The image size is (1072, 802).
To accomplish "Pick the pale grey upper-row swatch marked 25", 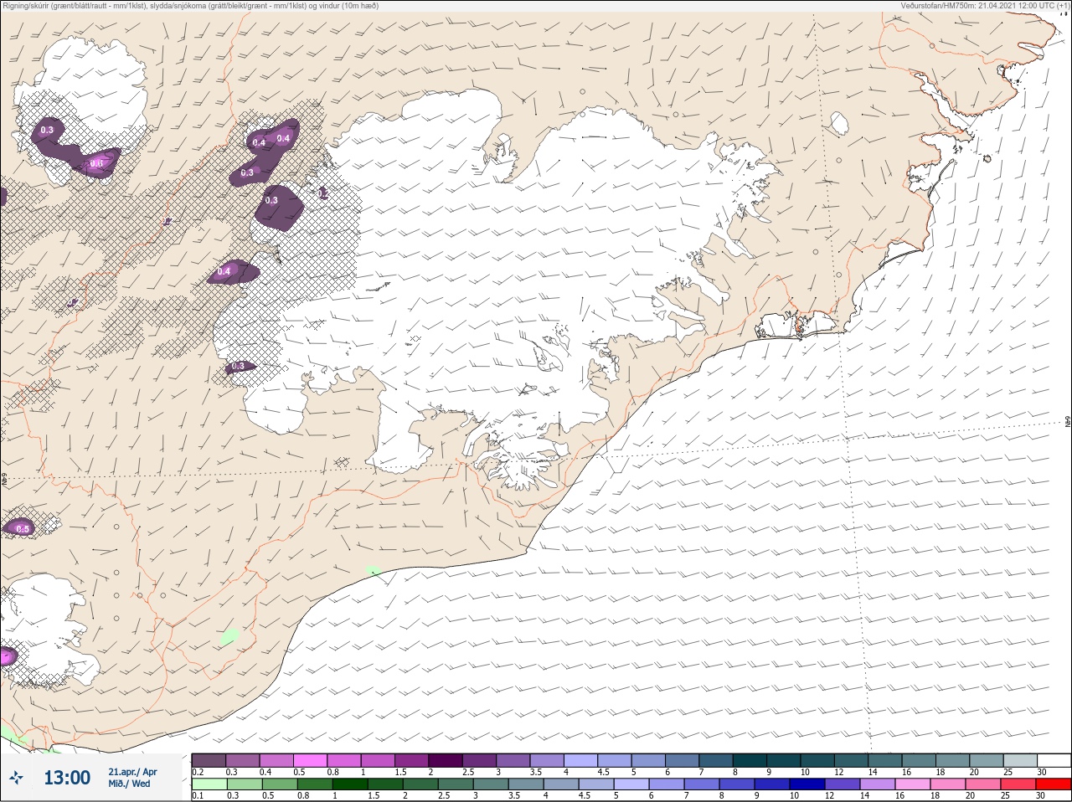I will [x=1021, y=760].
